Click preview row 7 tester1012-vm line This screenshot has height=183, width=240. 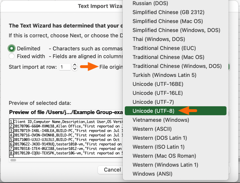pyautogui.click(x=66, y=149)
